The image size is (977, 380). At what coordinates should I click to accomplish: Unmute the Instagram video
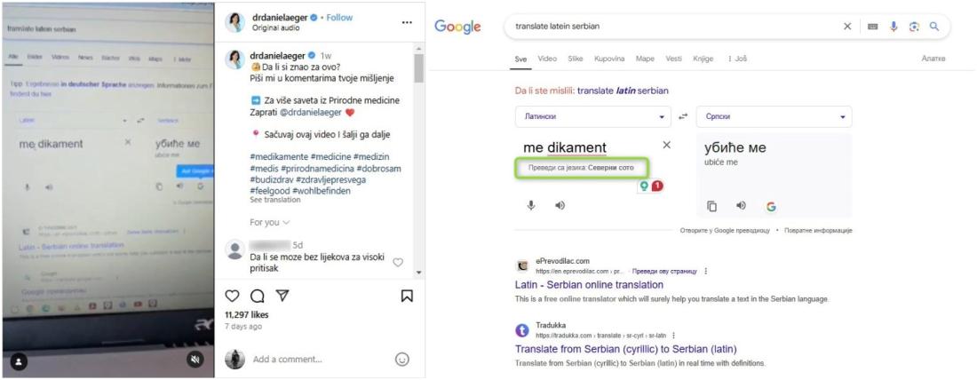(x=196, y=360)
